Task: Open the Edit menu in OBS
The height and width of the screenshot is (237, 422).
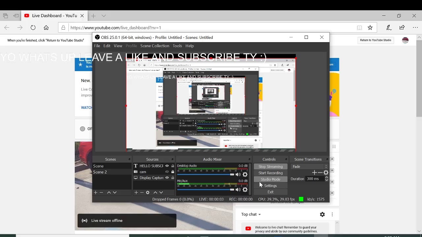Action: [107, 46]
